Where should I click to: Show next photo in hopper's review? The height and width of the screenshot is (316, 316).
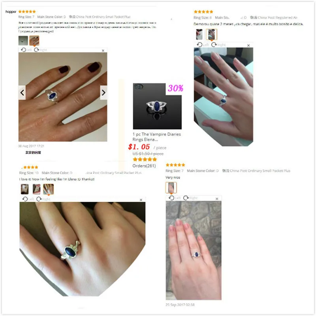click(x=103, y=93)
